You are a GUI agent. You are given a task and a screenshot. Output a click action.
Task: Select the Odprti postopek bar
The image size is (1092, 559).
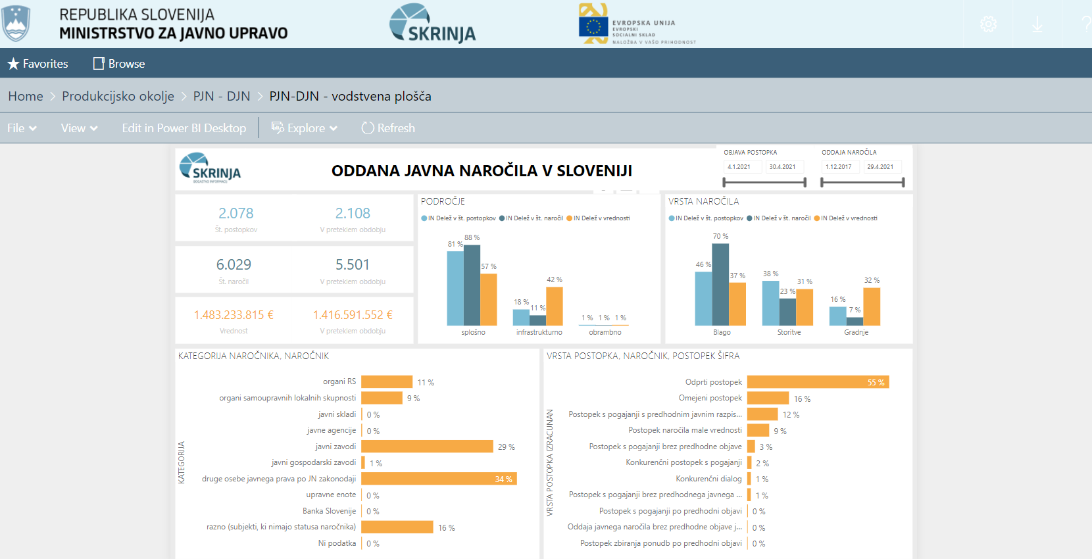[818, 382]
